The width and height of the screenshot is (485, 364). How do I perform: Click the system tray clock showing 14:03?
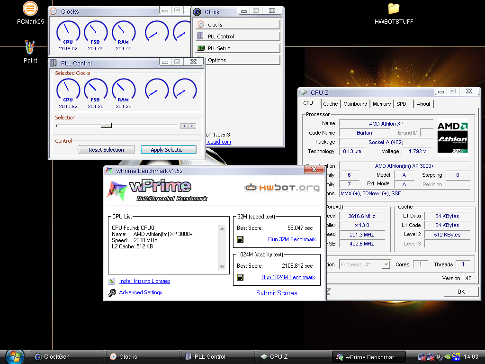[x=471, y=357]
